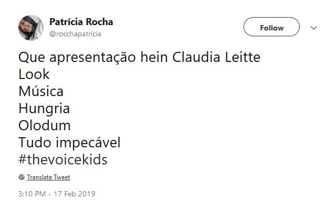Open the @rocchapatricia handle

pyautogui.click(x=75, y=34)
